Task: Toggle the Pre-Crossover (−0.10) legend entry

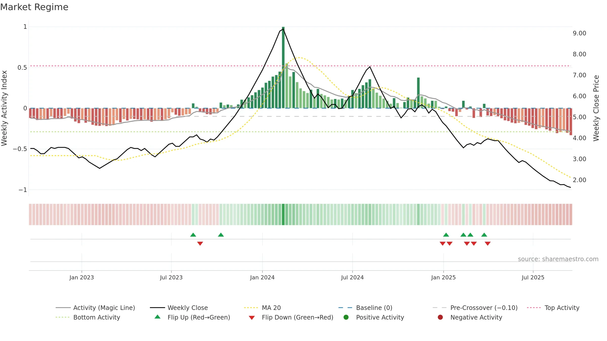Action: point(475,308)
